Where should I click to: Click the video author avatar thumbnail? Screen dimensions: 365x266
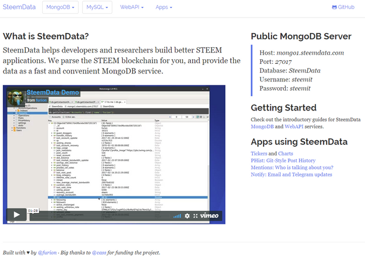click(16, 97)
